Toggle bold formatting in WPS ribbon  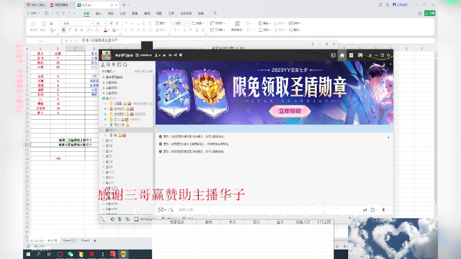(63, 30)
